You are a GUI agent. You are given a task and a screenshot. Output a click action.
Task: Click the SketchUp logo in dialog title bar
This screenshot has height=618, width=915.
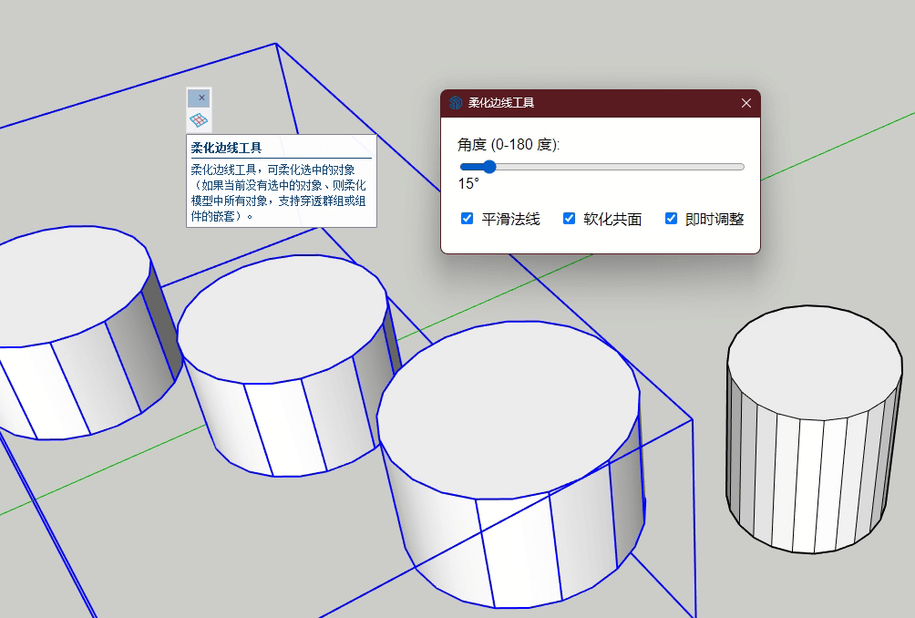click(456, 103)
